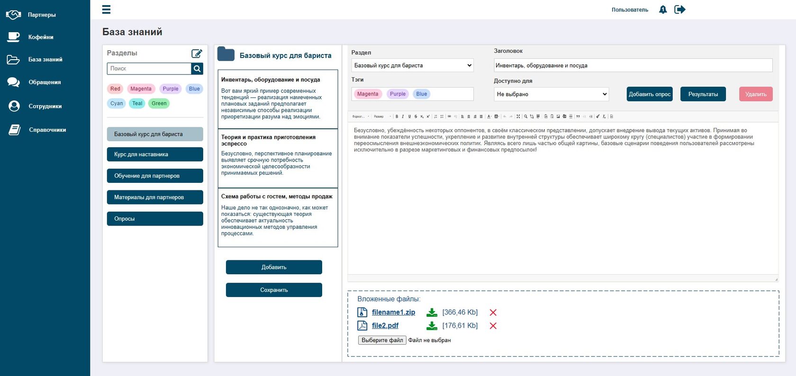This screenshot has height=376, width=796.
Task: Click the Magenta tag in the Тэги field
Action: click(368, 94)
